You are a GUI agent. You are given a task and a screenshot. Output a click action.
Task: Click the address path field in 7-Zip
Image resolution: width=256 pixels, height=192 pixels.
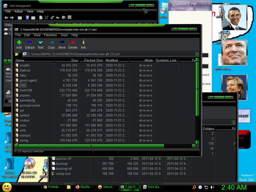109,54
